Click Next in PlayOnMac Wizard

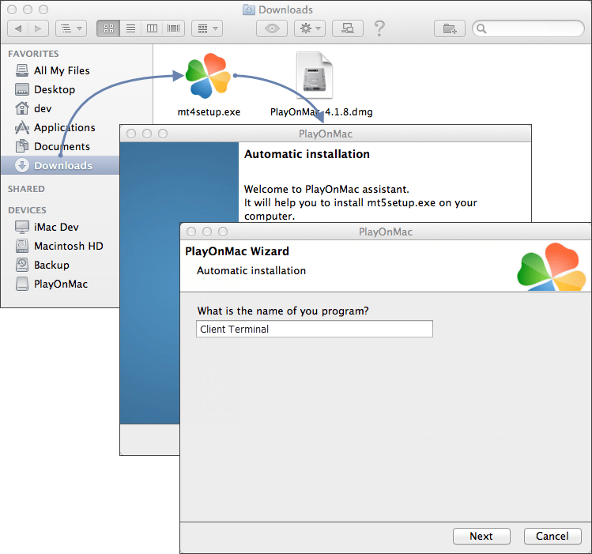(x=481, y=536)
